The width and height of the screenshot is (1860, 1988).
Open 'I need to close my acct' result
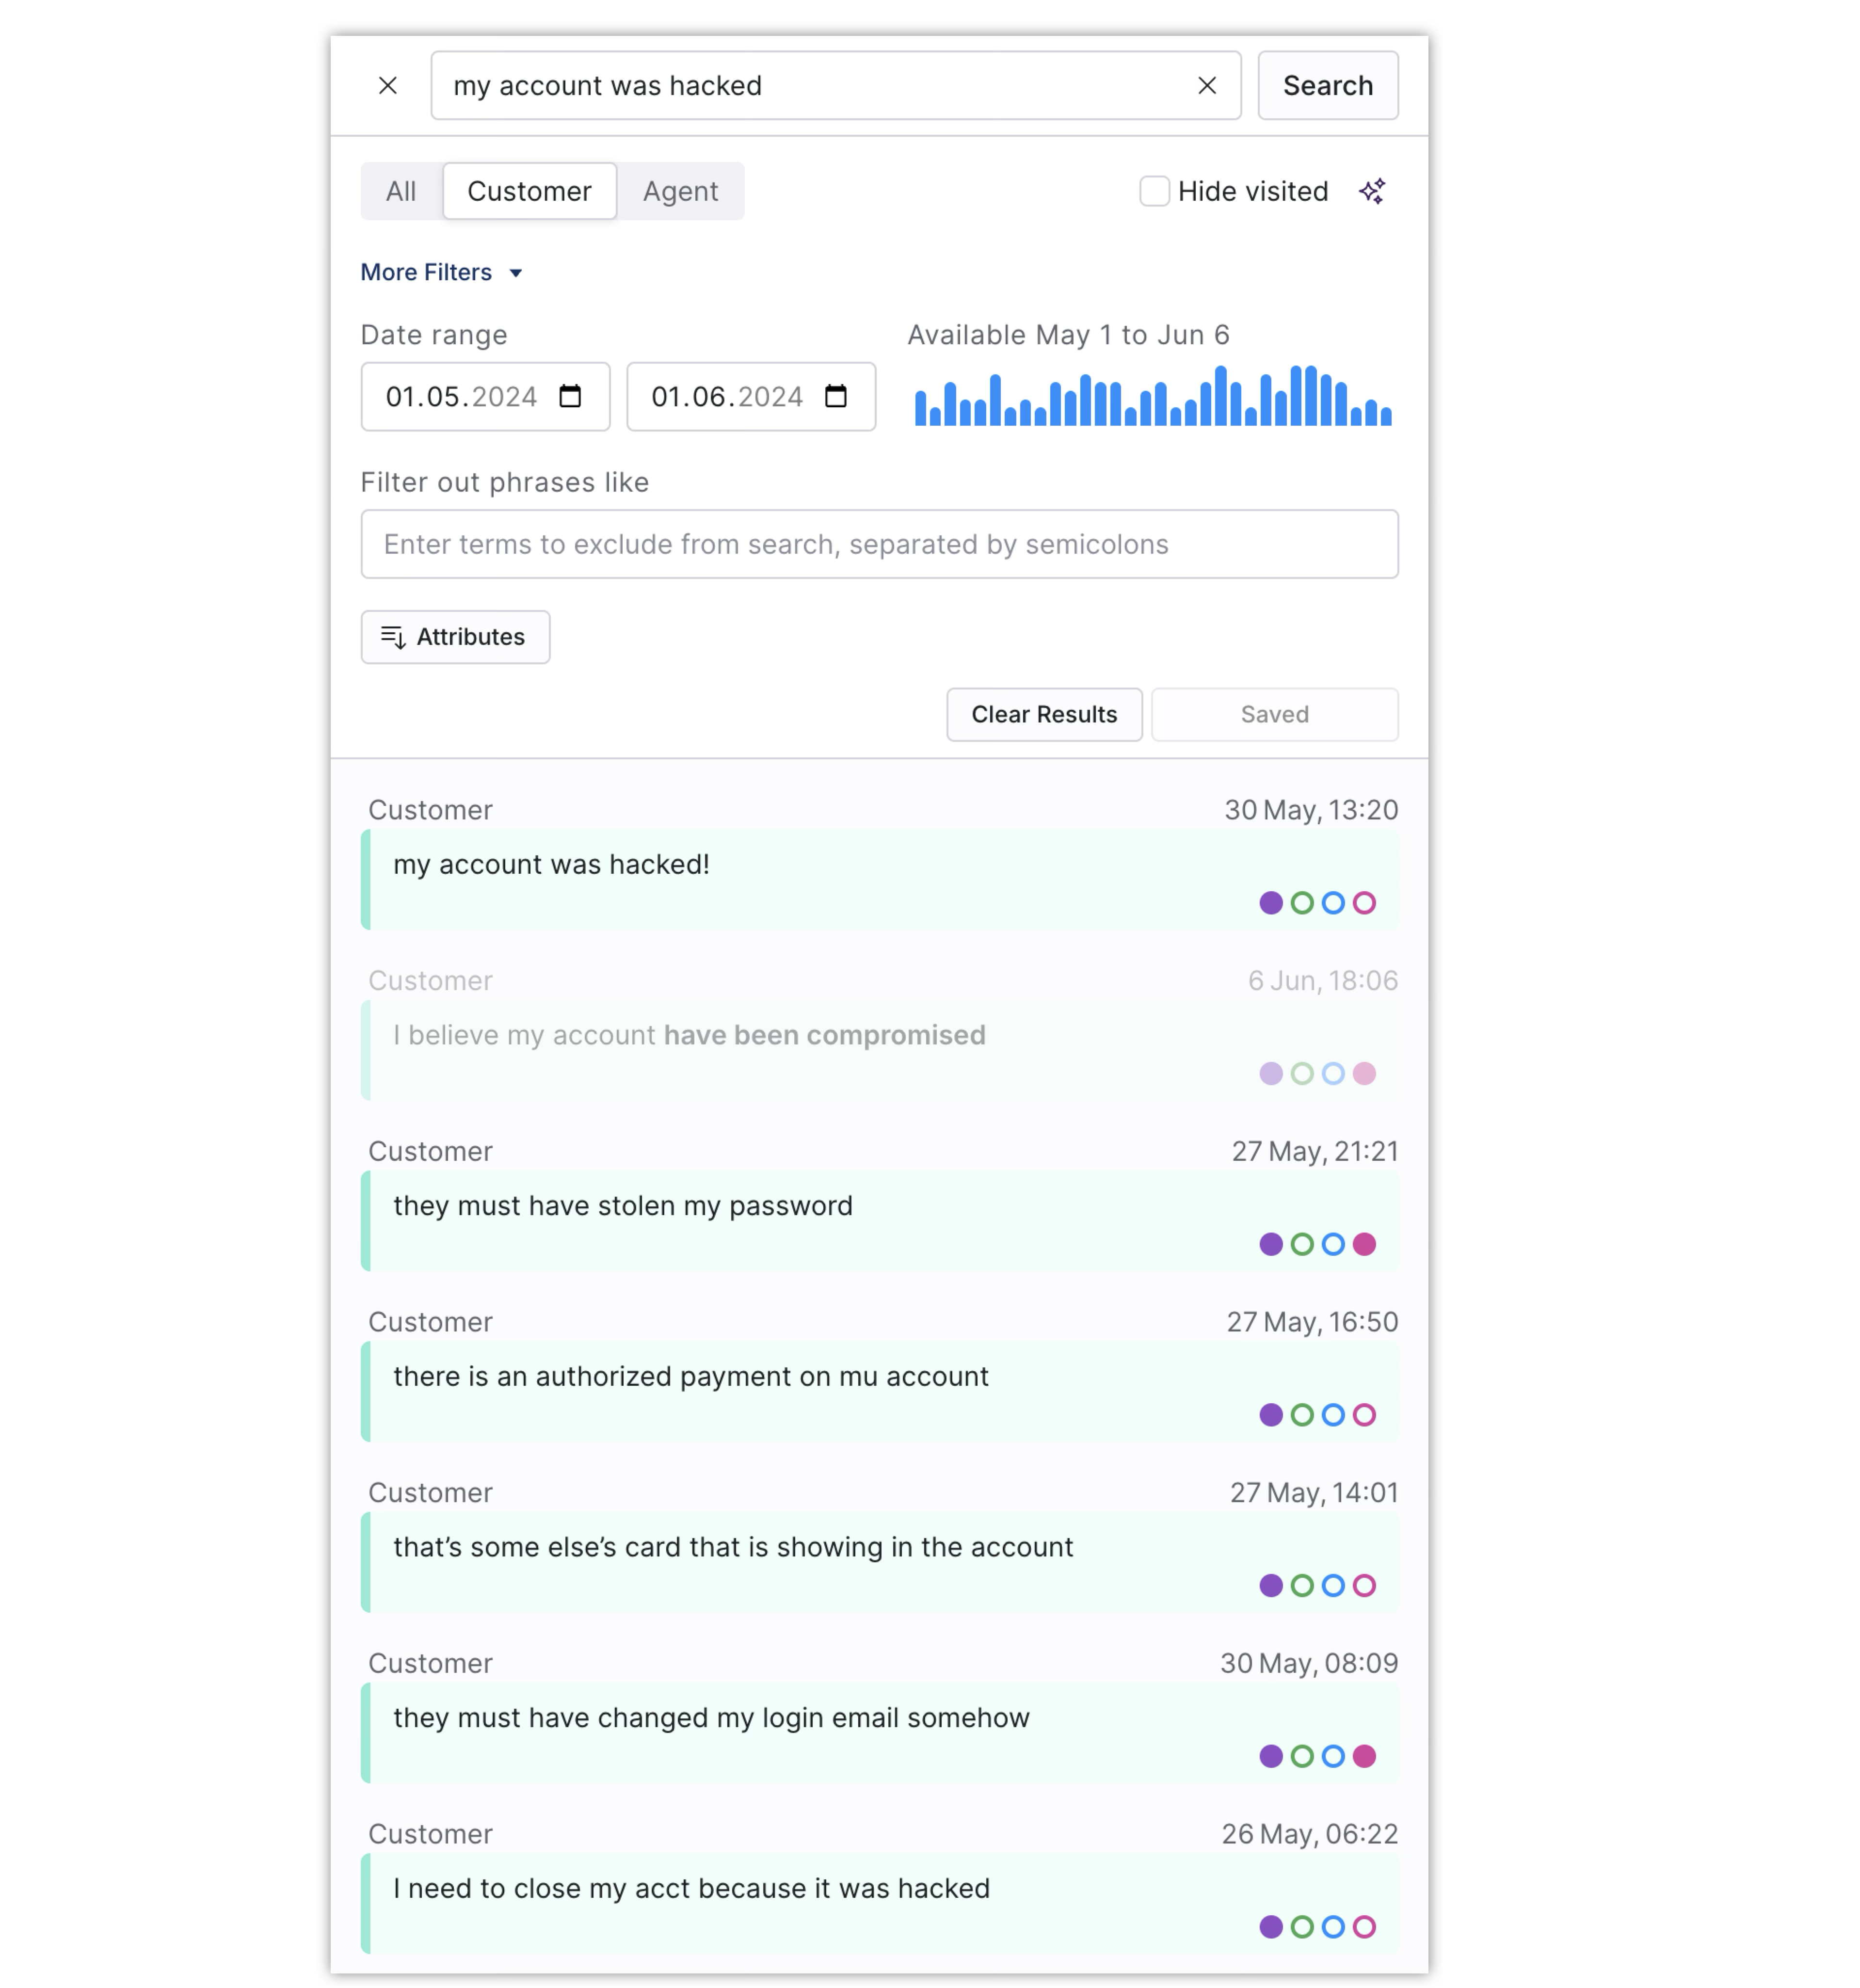pyautogui.click(x=879, y=1904)
